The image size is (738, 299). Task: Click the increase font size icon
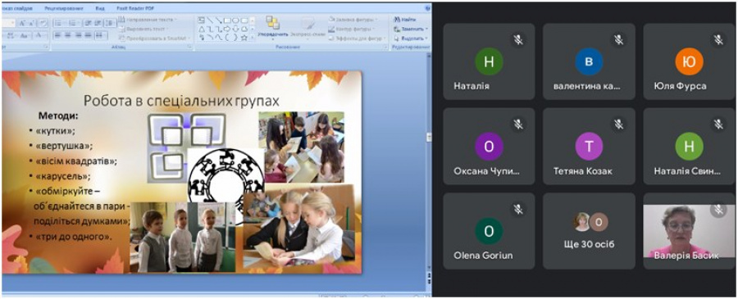pos(21,23)
